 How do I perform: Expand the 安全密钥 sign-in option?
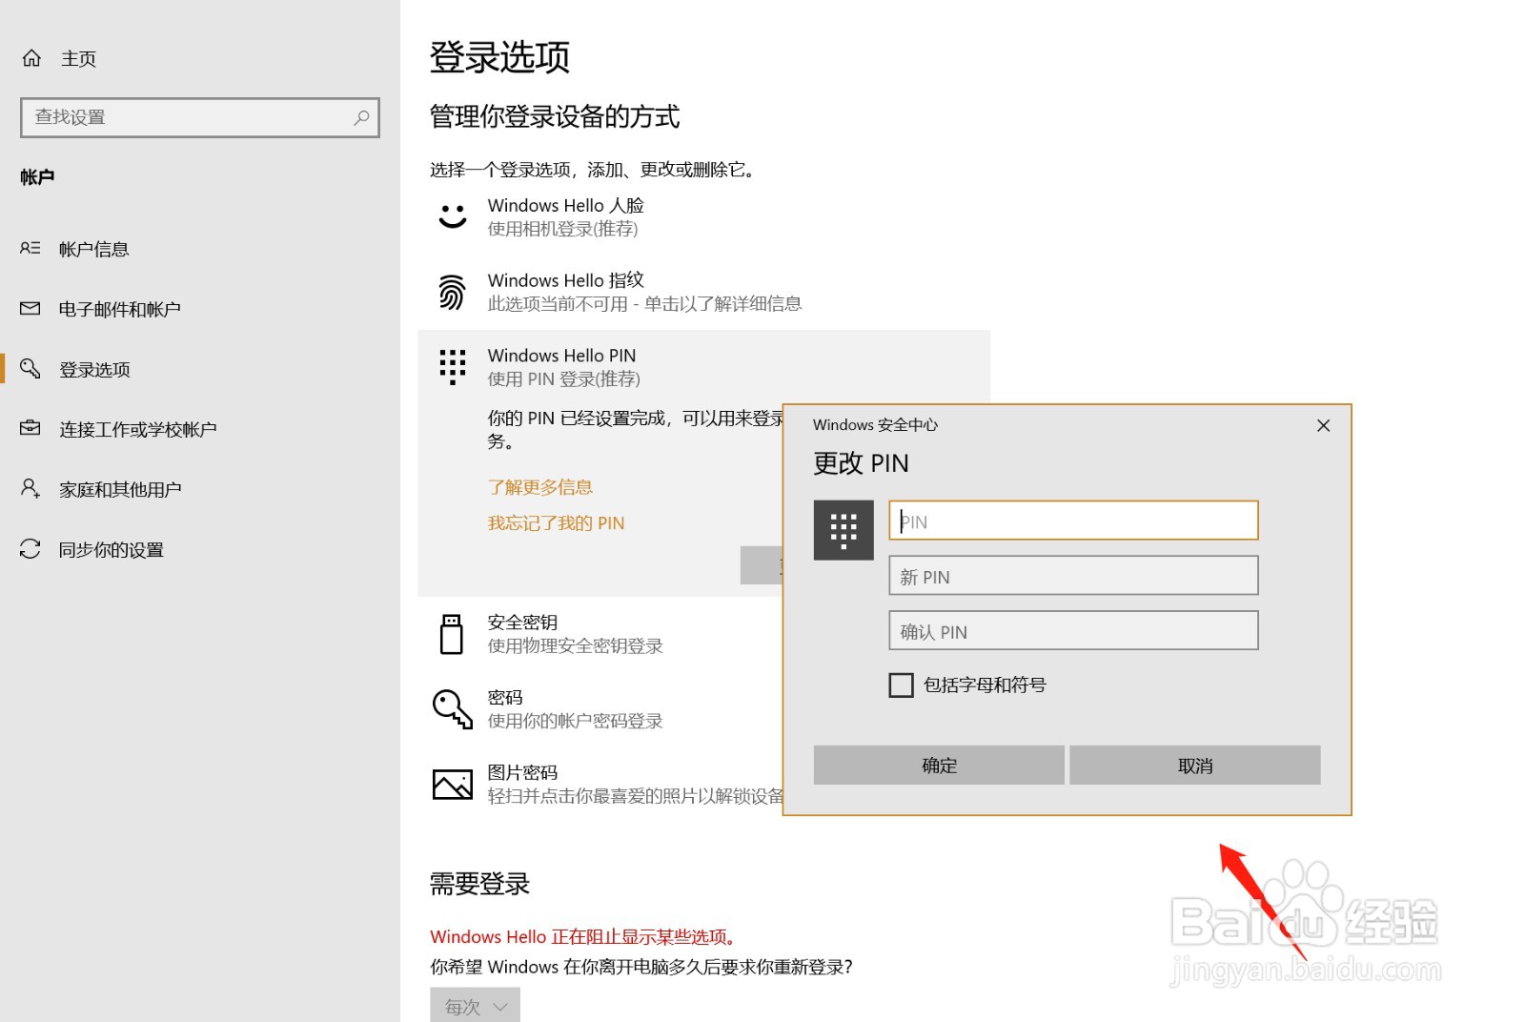[522, 622]
